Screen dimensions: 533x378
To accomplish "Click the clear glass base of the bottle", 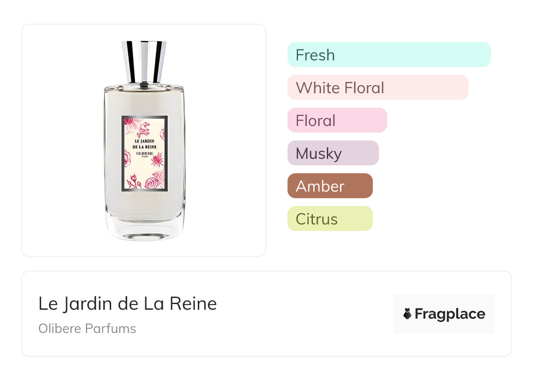I will 145,229.
